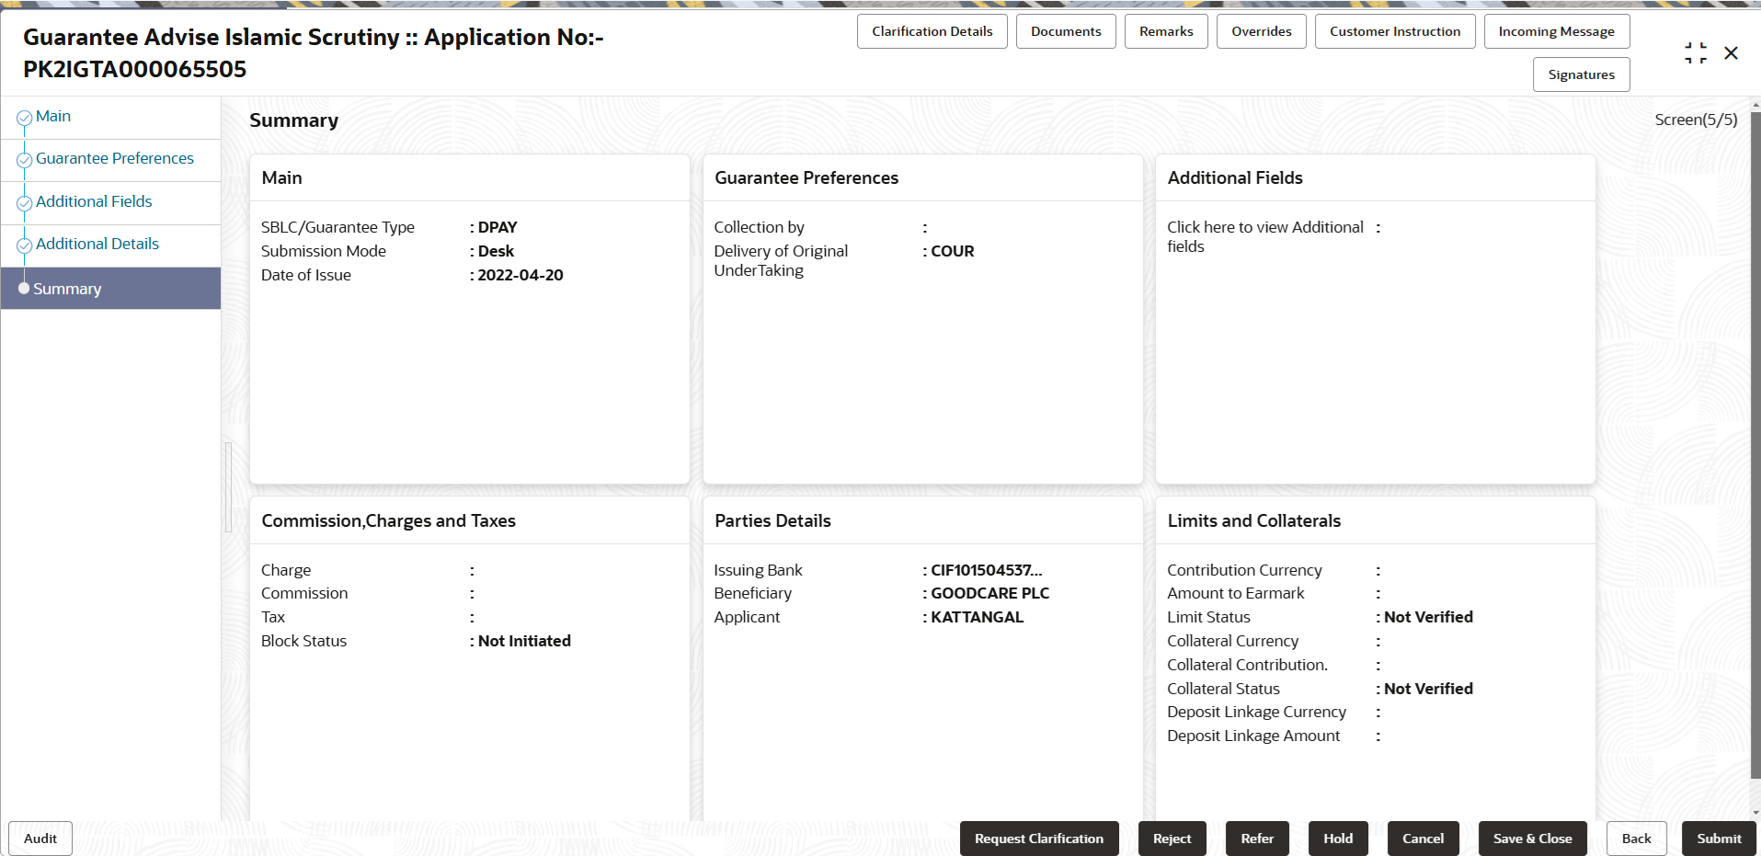
Task: Select the Submission Mode value Desk
Action: tap(496, 251)
